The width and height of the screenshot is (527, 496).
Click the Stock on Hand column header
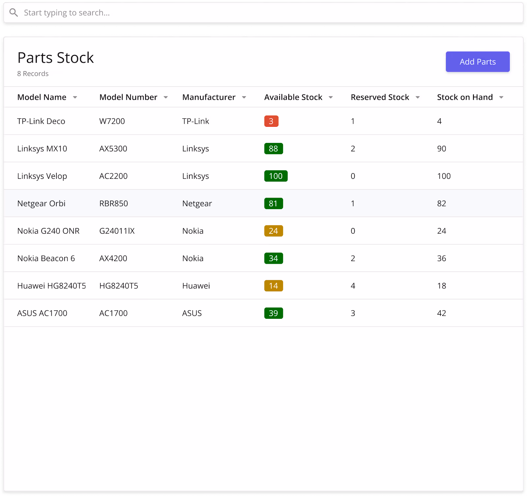(465, 97)
